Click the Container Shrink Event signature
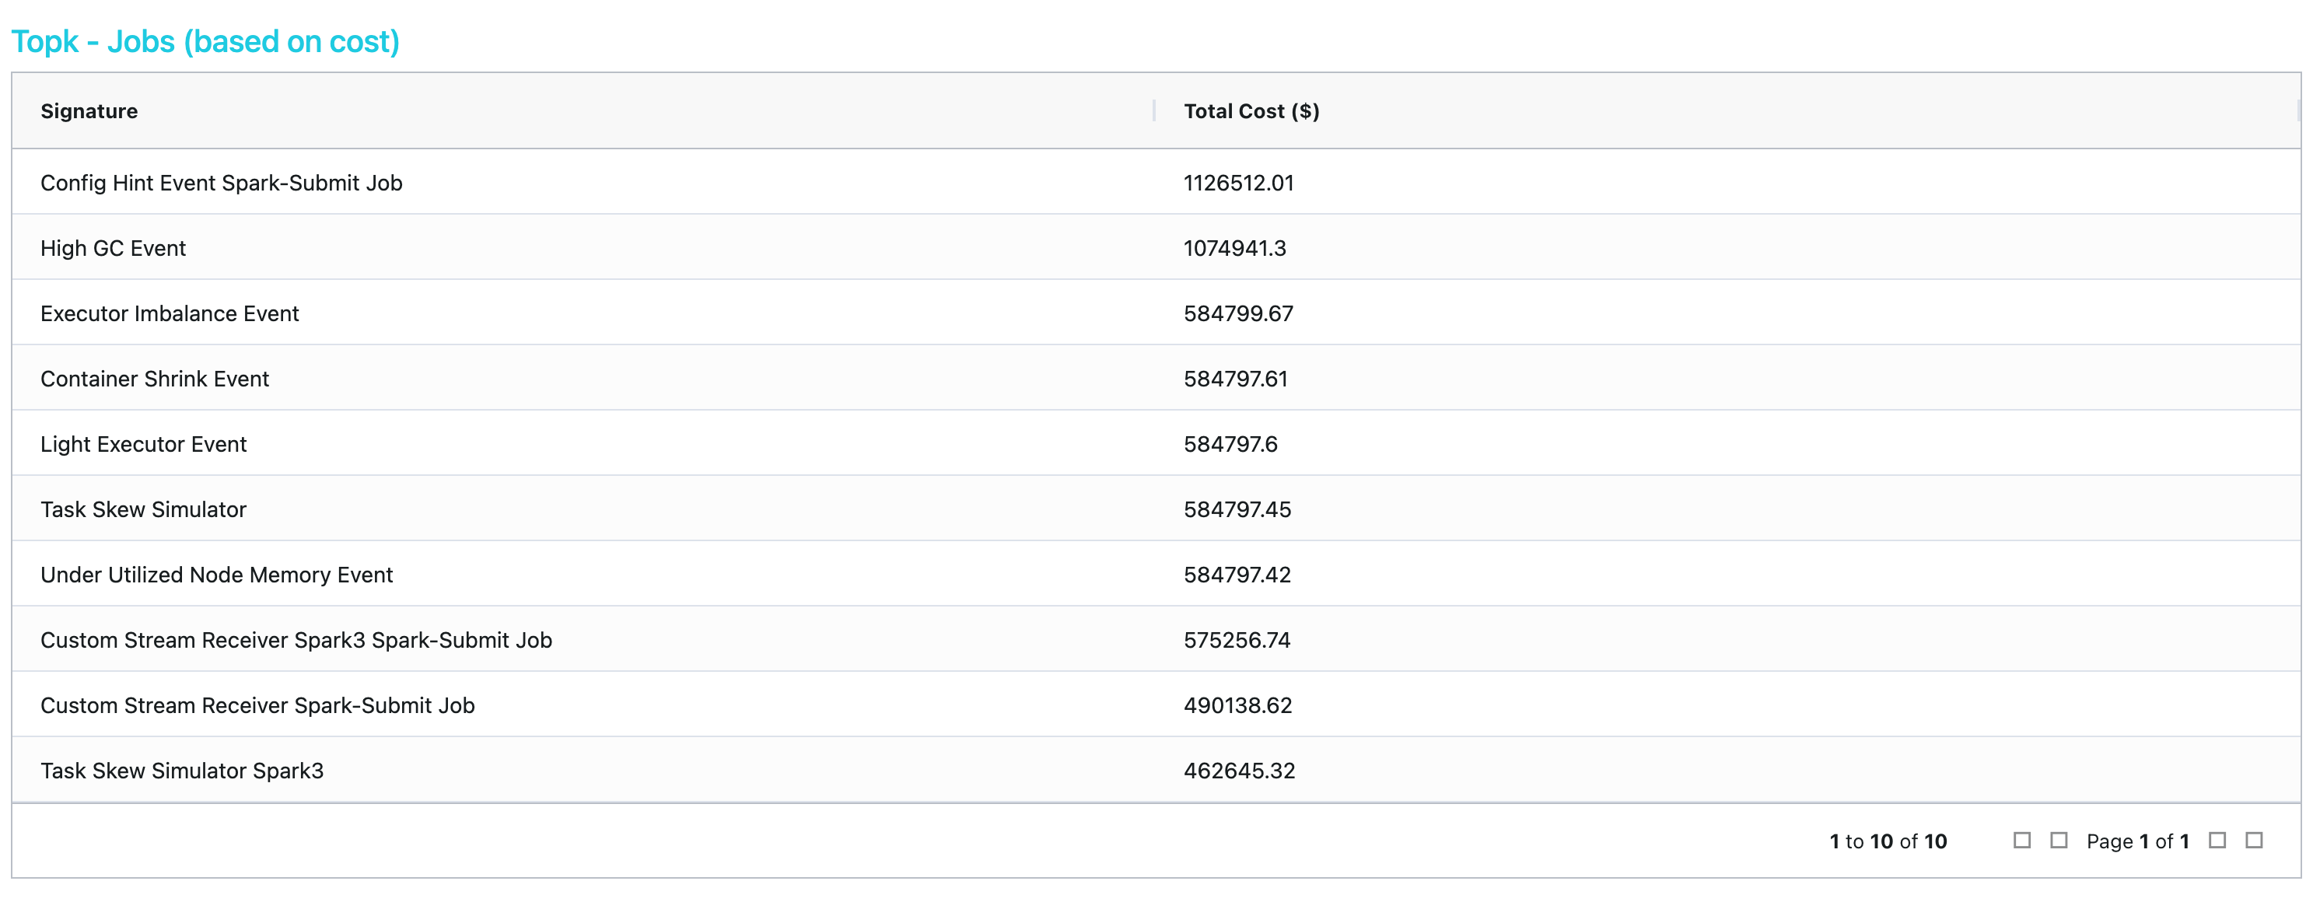 click(x=155, y=379)
